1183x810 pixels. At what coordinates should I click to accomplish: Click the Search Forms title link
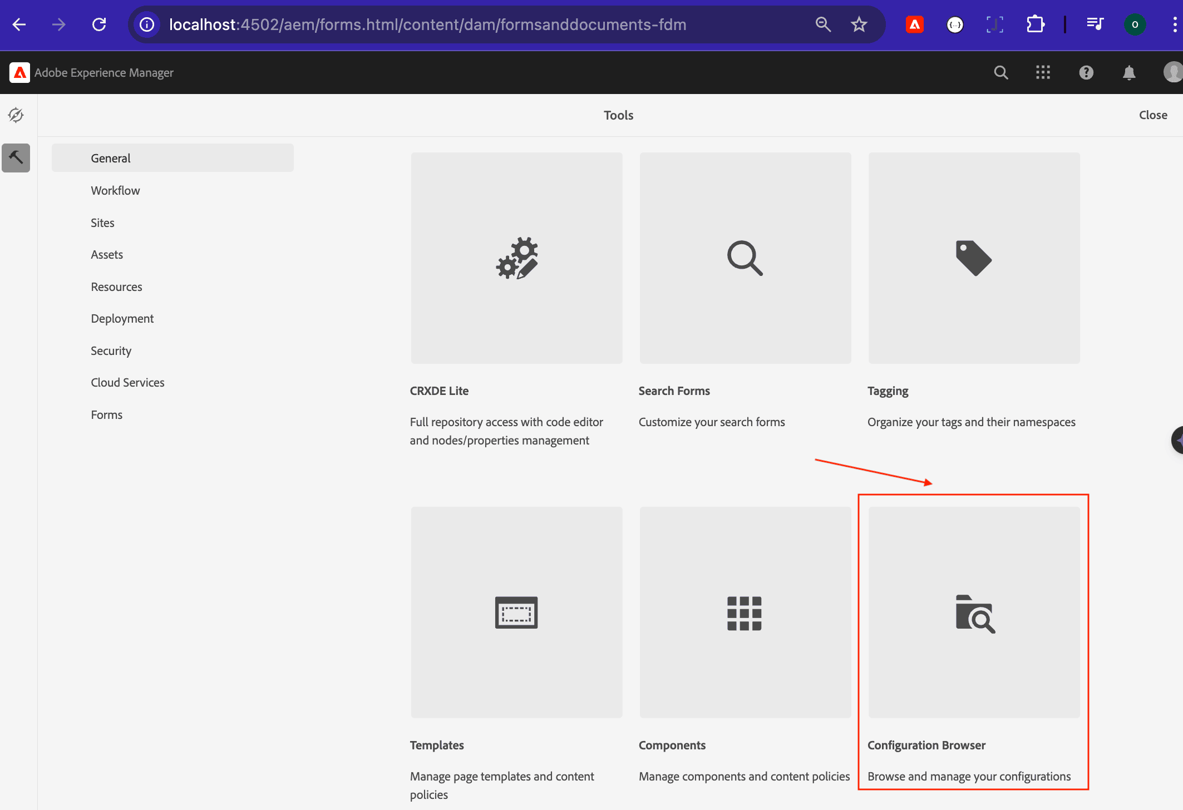674,391
